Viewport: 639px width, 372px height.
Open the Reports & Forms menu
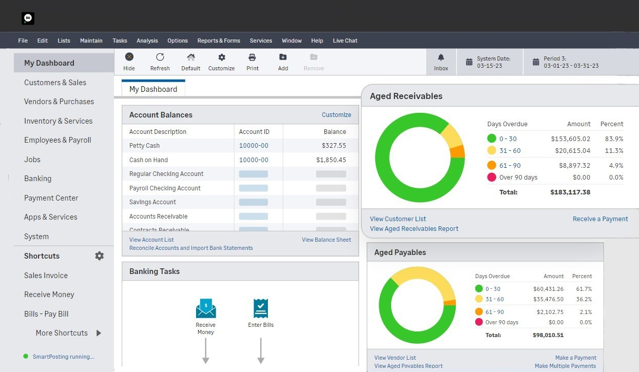coord(219,41)
